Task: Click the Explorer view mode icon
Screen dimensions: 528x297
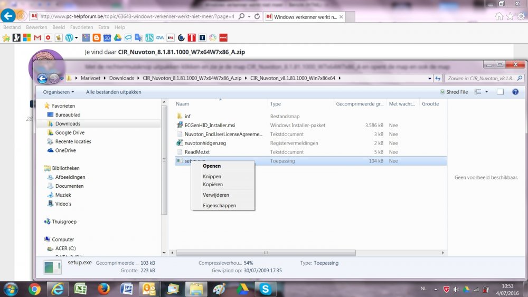Action: (477, 92)
